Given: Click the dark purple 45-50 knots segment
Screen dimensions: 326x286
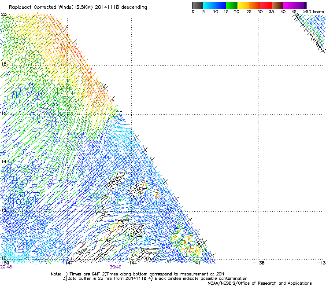Looking at the screenshot, I should tap(300, 5).
